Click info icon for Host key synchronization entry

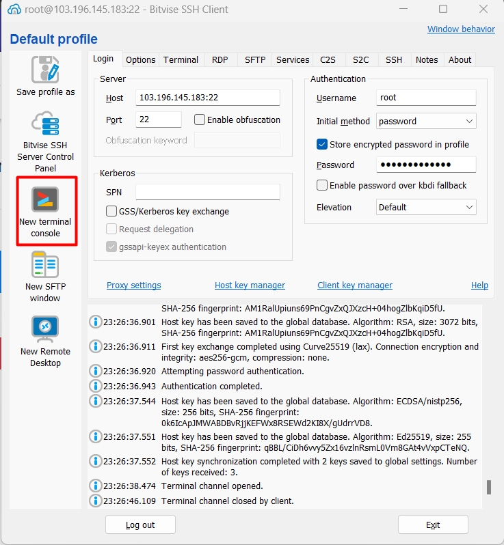95,461
